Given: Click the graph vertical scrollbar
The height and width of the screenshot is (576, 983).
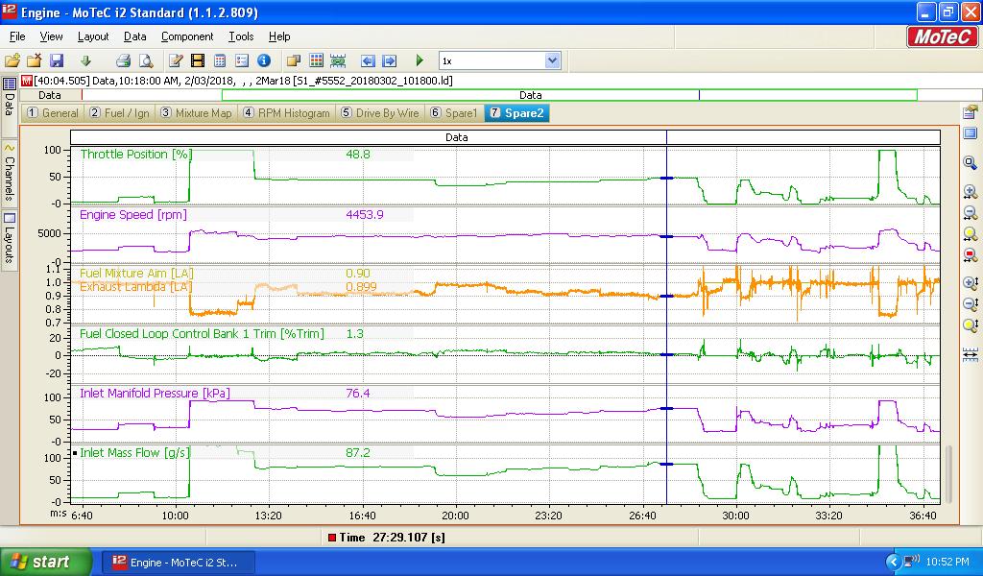Looking at the screenshot, I should 948,474.
